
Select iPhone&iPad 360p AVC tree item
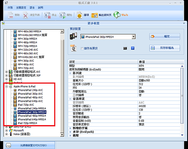(30, 94)
